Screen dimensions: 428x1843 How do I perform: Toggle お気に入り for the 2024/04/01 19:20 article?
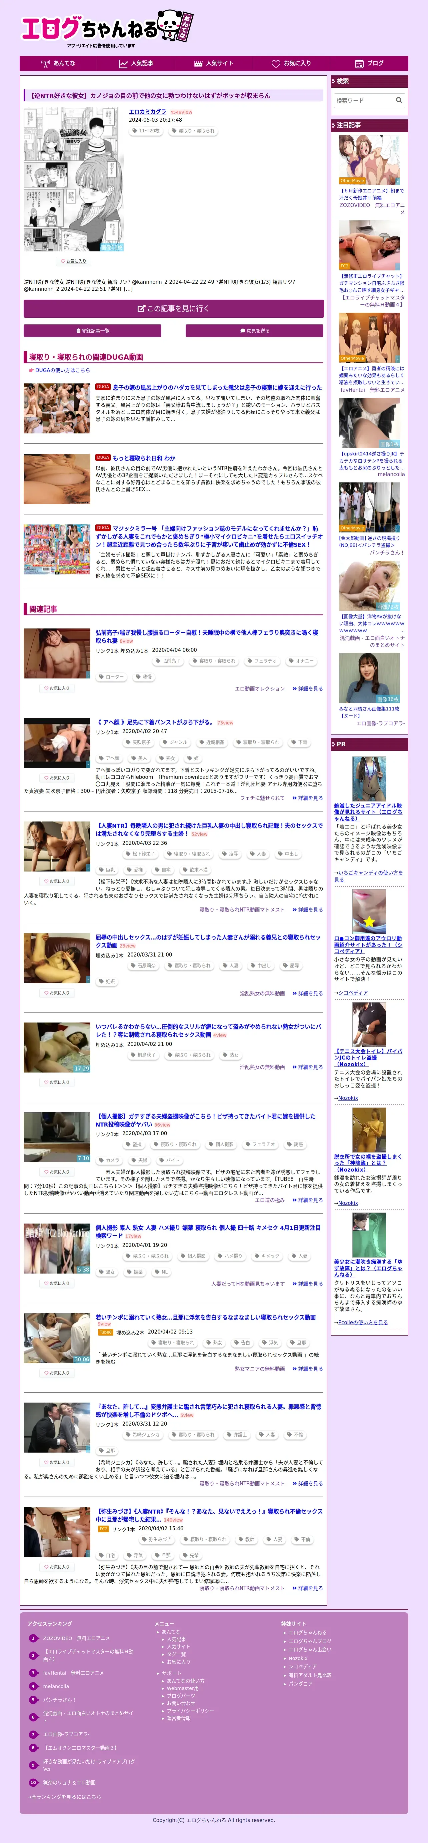pos(57,1284)
